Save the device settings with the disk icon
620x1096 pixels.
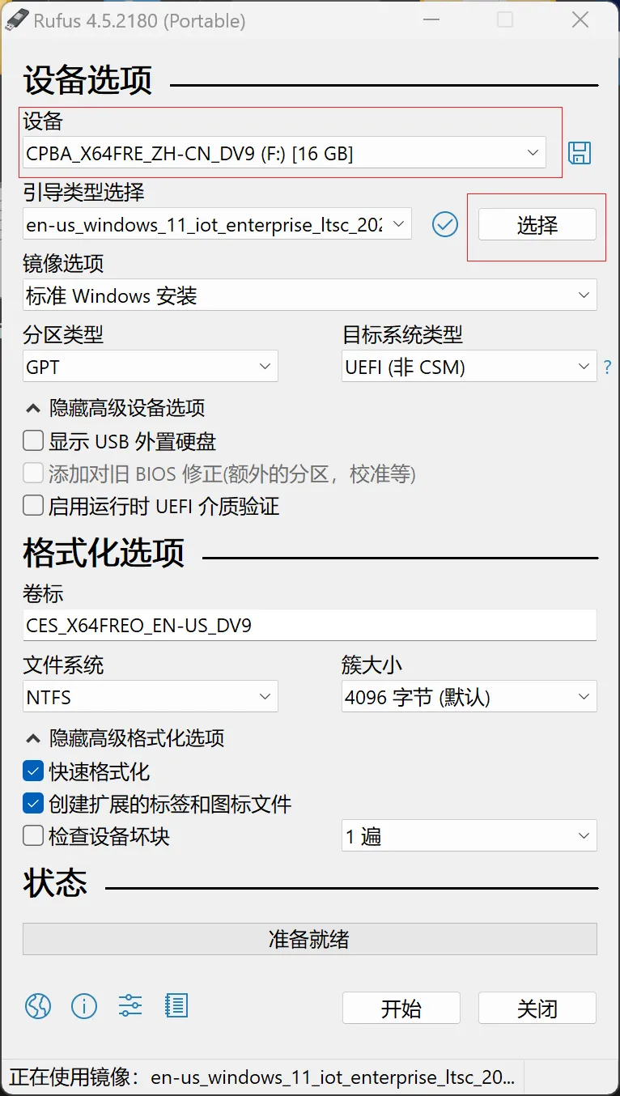click(580, 153)
